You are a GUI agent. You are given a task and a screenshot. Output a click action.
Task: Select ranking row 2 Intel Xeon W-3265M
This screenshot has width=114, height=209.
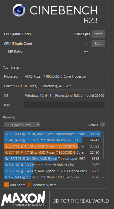(52, 140)
